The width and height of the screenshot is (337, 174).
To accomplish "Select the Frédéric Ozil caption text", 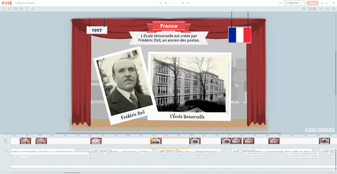I will pos(133,115).
